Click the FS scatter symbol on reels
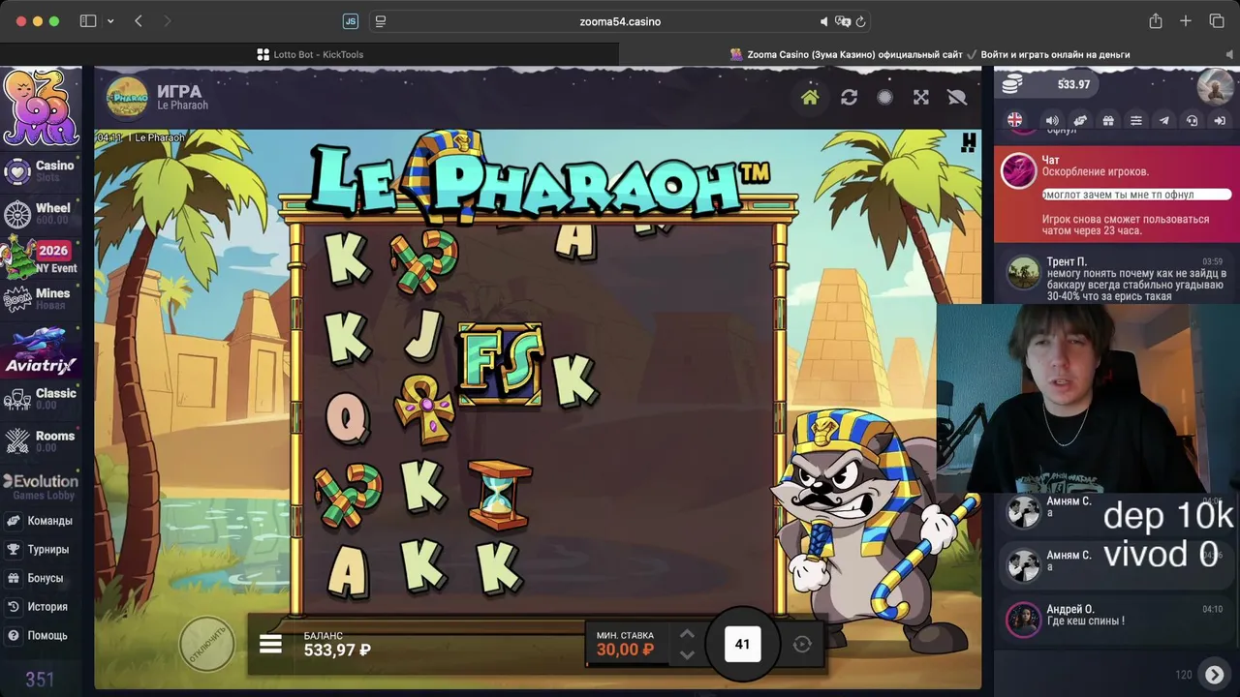Image resolution: width=1240 pixels, height=697 pixels. (x=500, y=363)
